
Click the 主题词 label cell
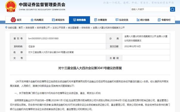[x=114, y=58]
